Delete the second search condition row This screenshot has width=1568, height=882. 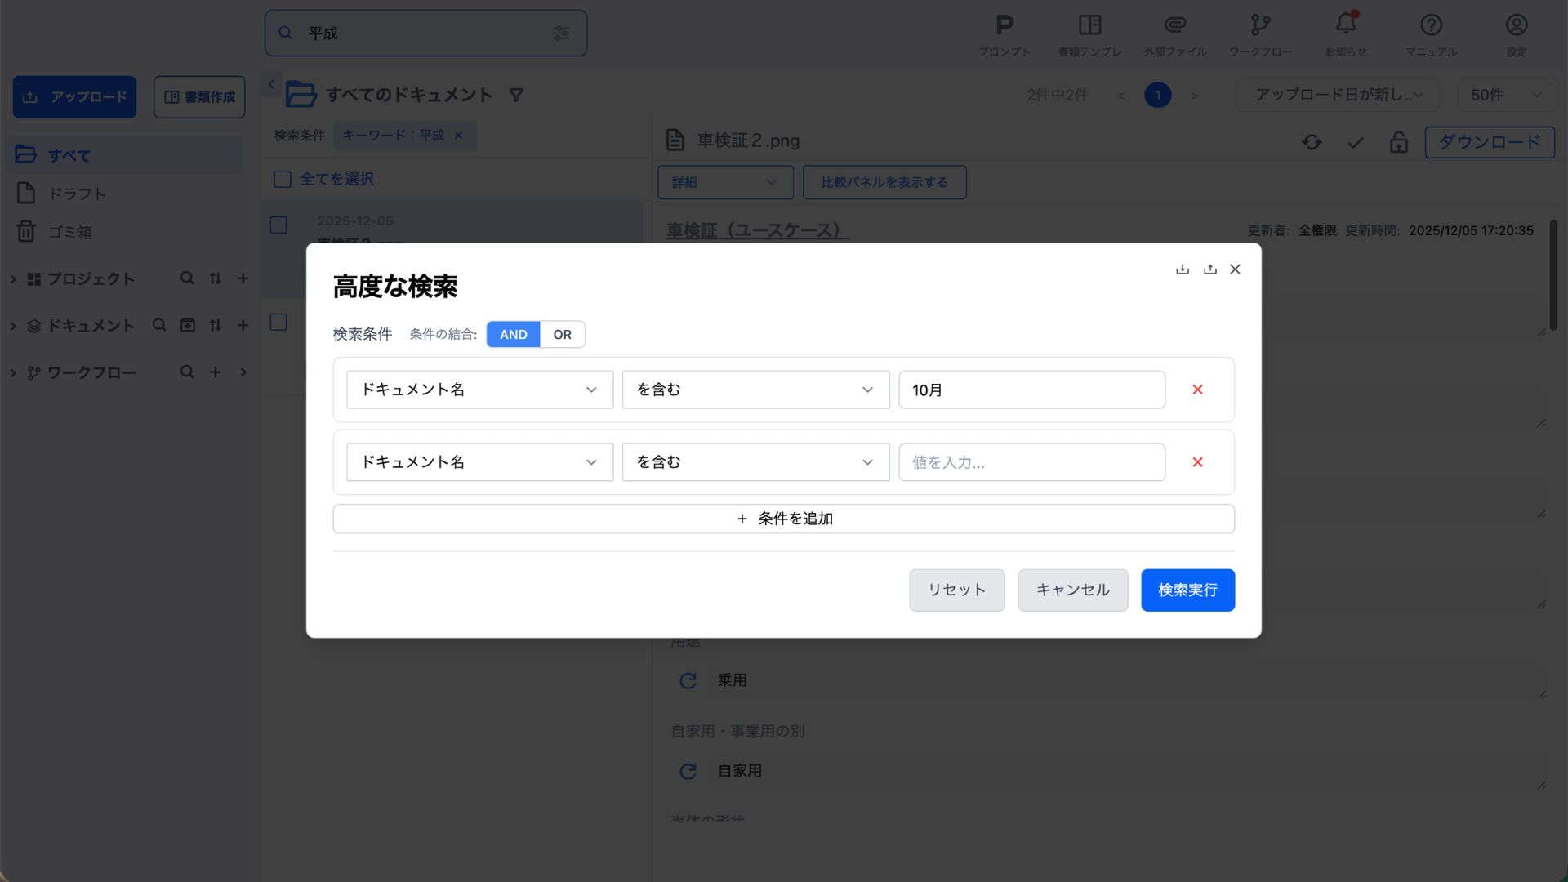(x=1197, y=462)
